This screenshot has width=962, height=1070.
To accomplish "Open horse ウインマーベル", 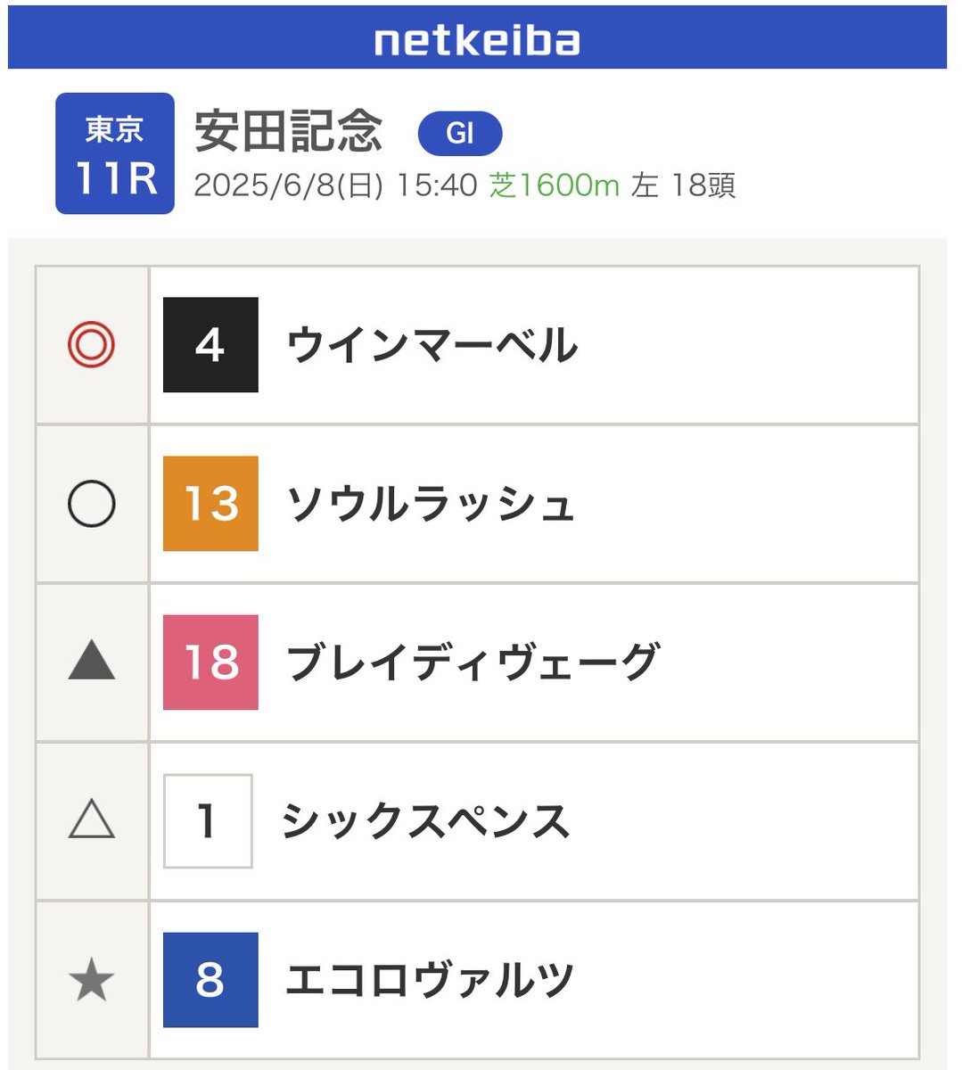I will point(432,346).
